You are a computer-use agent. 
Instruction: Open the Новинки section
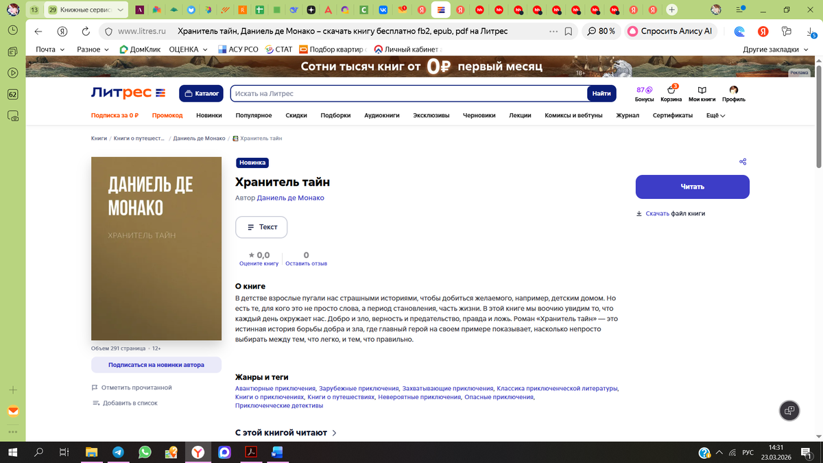pos(209,115)
